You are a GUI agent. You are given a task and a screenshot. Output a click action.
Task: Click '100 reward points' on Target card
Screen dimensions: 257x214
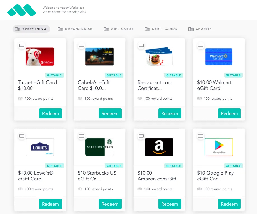[x=39, y=99]
